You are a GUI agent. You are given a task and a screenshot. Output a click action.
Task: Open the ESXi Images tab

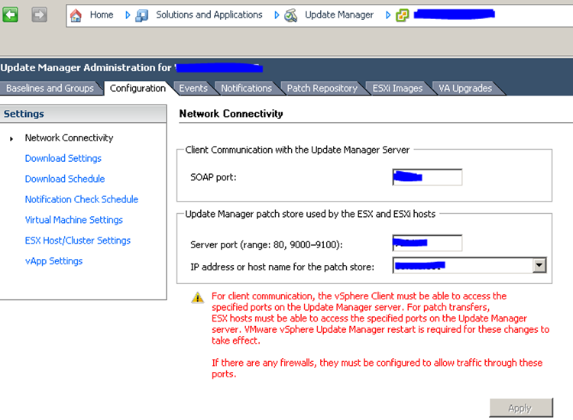tap(397, 89)
